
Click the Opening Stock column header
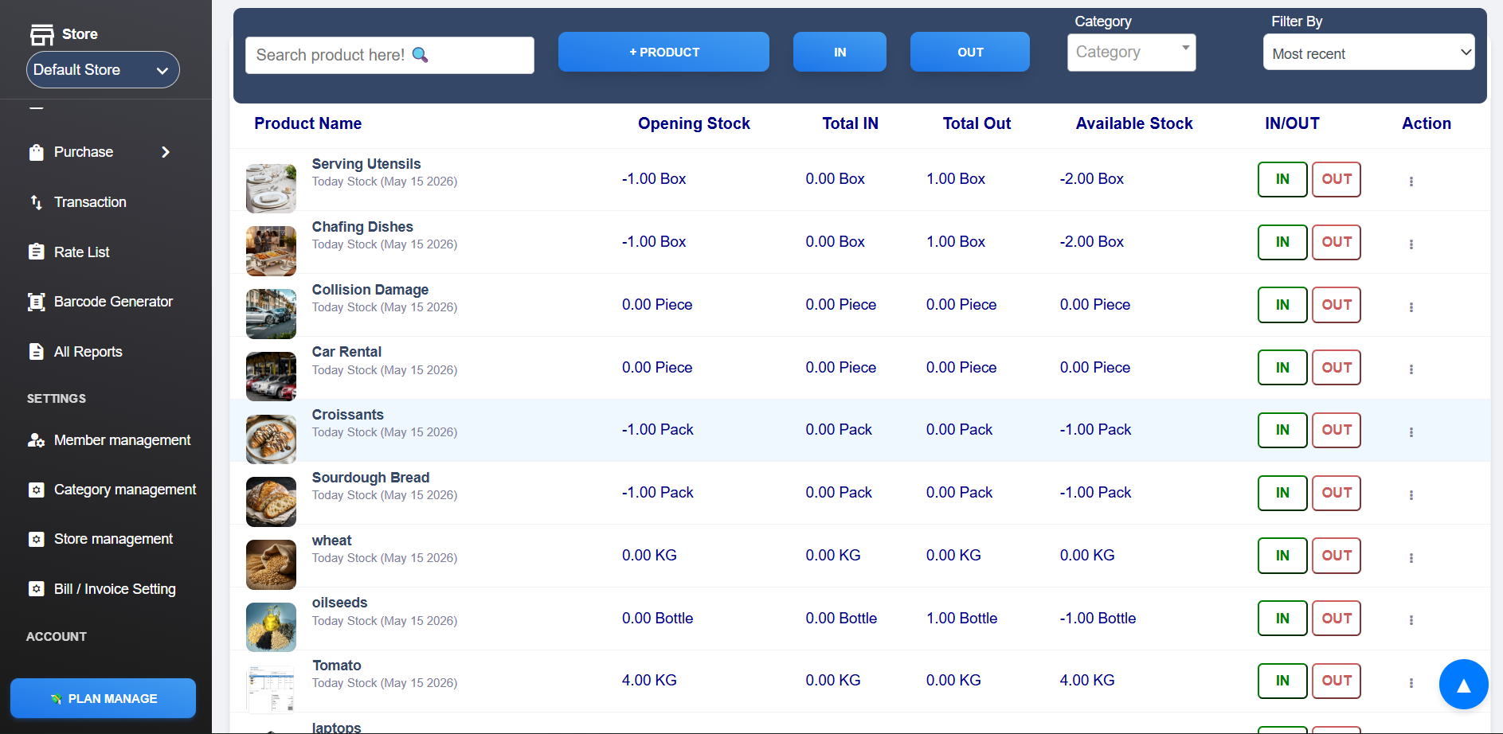(694, 123)
